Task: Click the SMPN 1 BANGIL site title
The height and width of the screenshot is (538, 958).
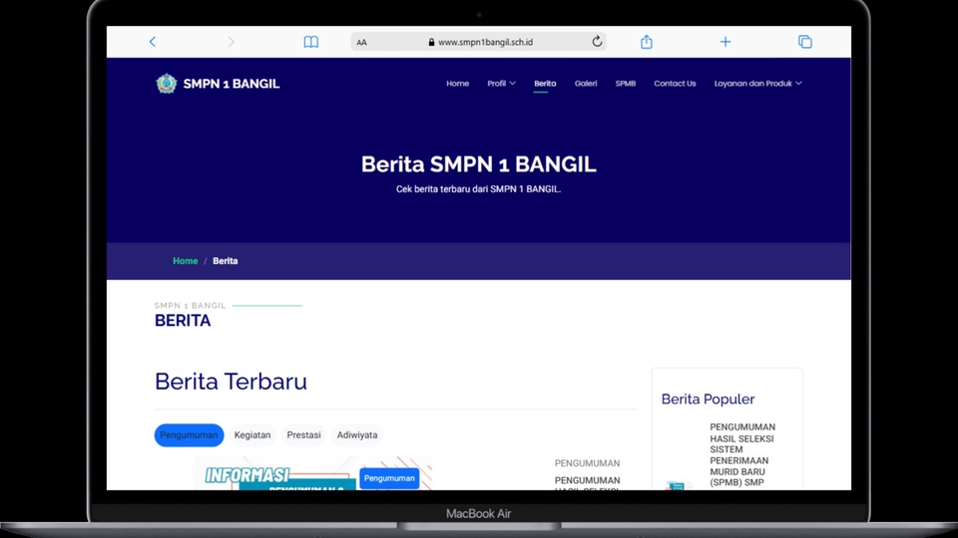Action: [231, 84]
